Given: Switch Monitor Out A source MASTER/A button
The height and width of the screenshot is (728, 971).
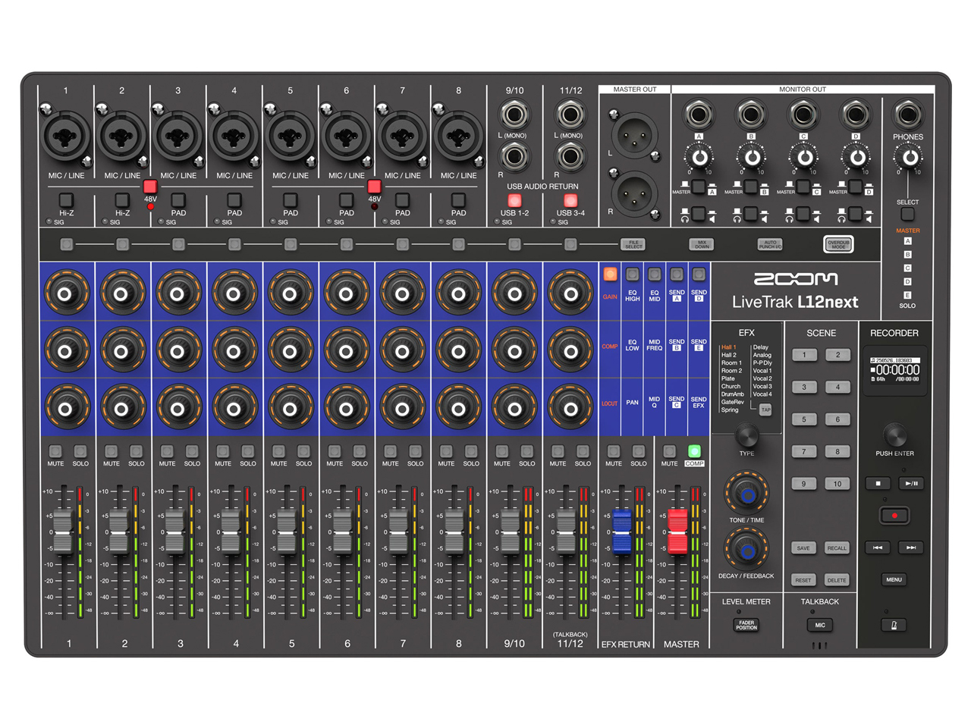Looking at the screenshot, I should tap(699, 187).
